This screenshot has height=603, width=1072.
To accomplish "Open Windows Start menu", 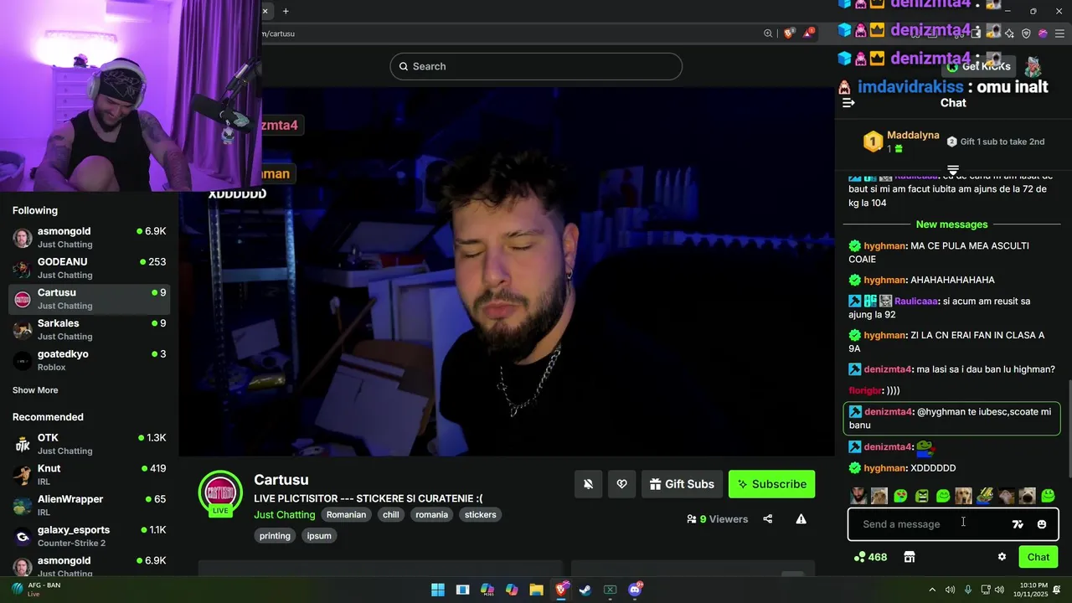I will (x=438, y=590).
